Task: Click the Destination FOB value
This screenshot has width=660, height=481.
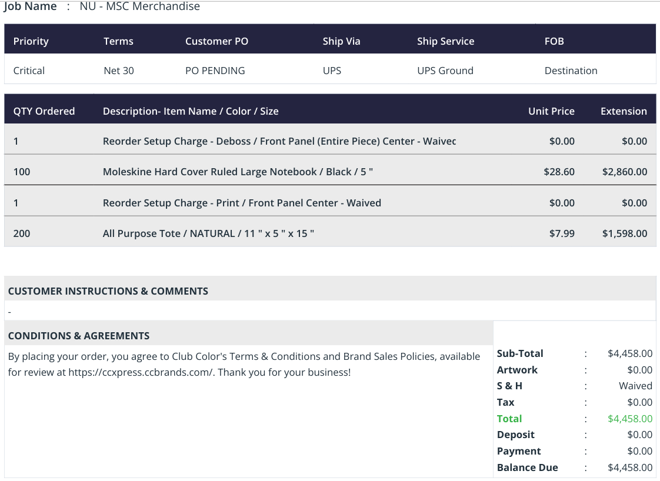Action: tap(571, 71)
